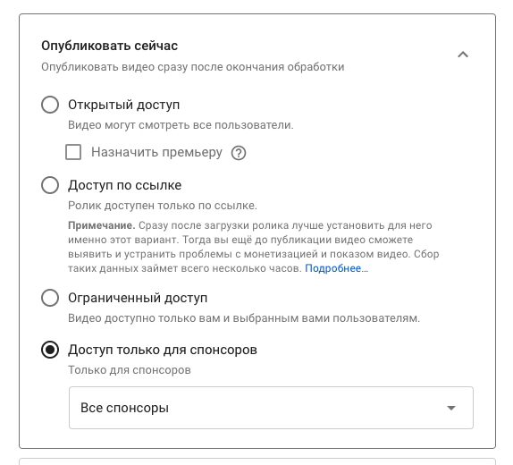Click the "Доступ по ссылке" label text
513x465 pixels.
tap(124, 185)
